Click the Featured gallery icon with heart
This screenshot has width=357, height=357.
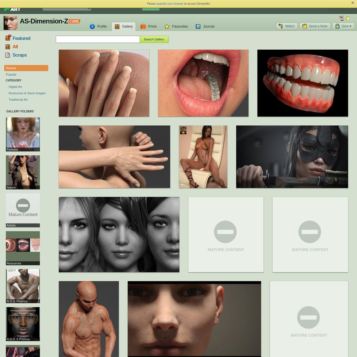pos(8,38)
